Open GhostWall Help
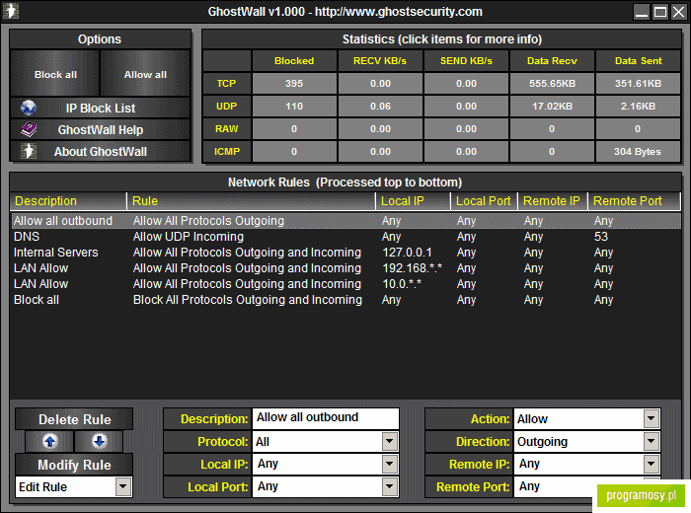 click(x=101, y=130)
